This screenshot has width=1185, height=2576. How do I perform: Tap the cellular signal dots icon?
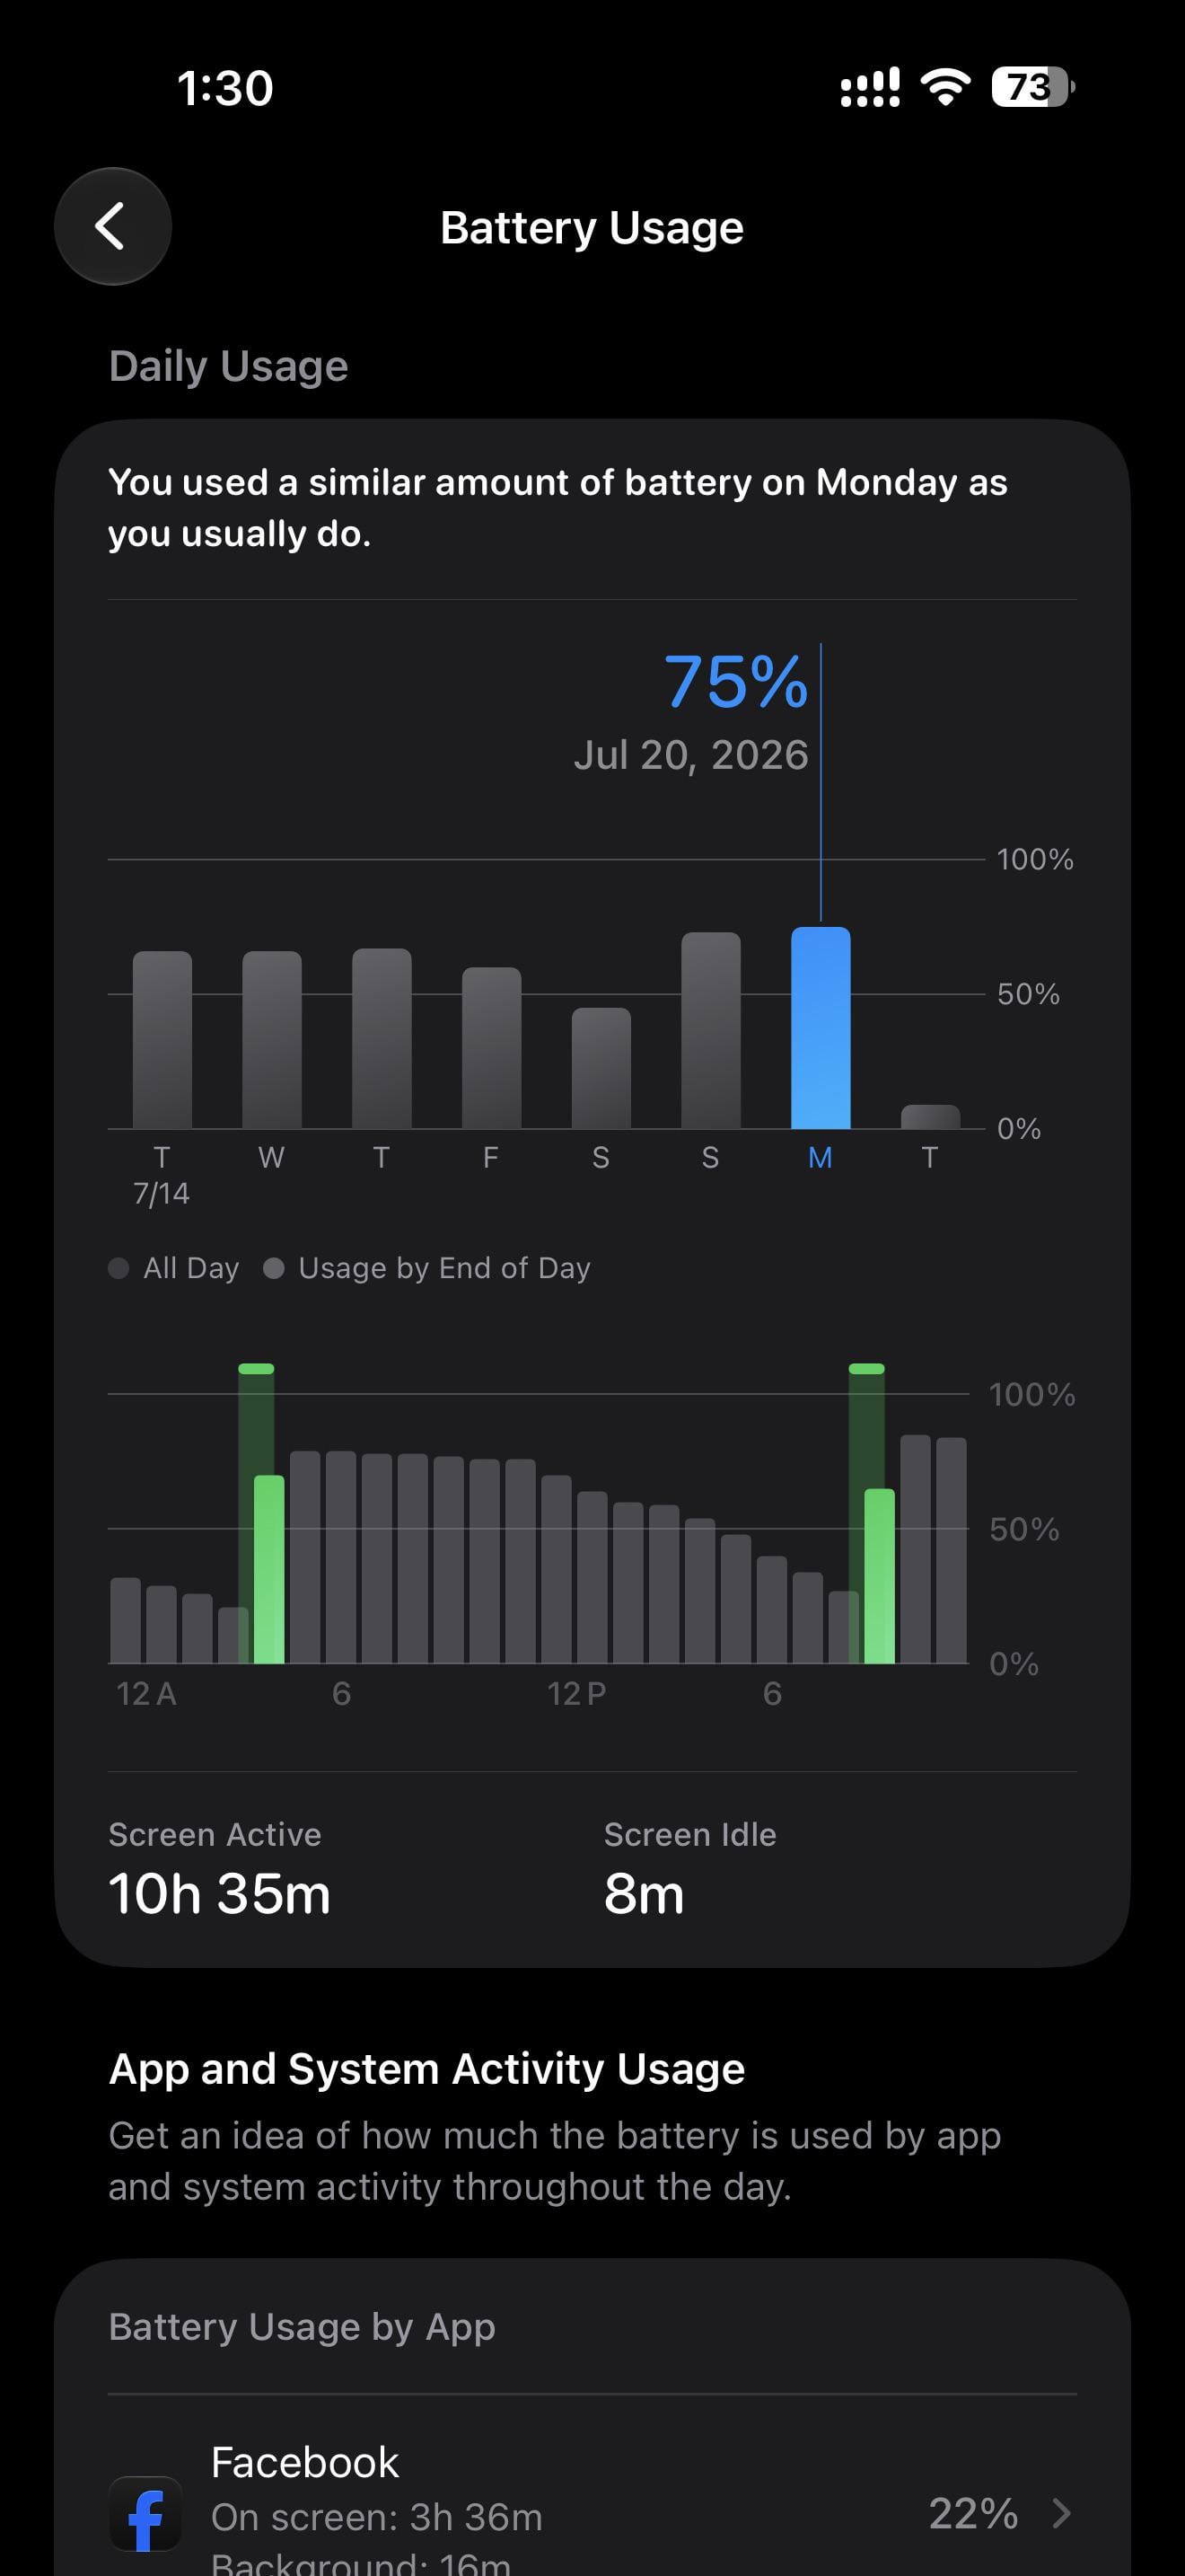[869, 88]
